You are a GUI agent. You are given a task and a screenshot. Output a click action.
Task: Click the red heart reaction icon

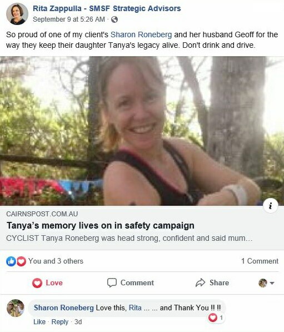(x=21, y=261)
